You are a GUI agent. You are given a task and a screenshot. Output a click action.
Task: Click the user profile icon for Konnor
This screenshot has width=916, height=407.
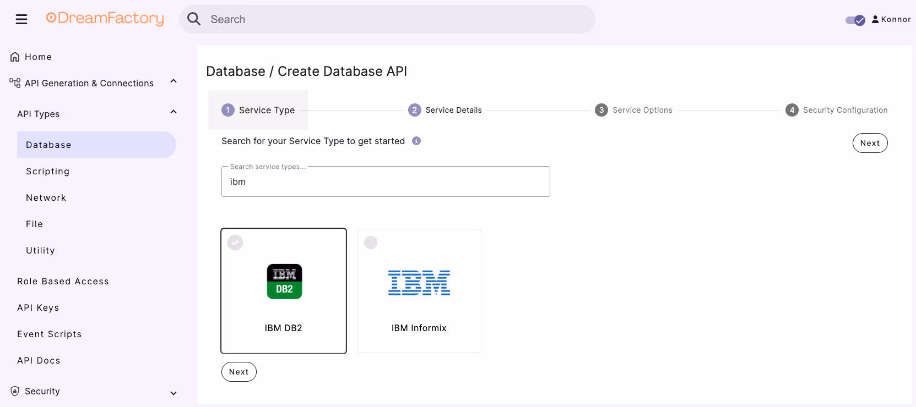pos(875,19)
